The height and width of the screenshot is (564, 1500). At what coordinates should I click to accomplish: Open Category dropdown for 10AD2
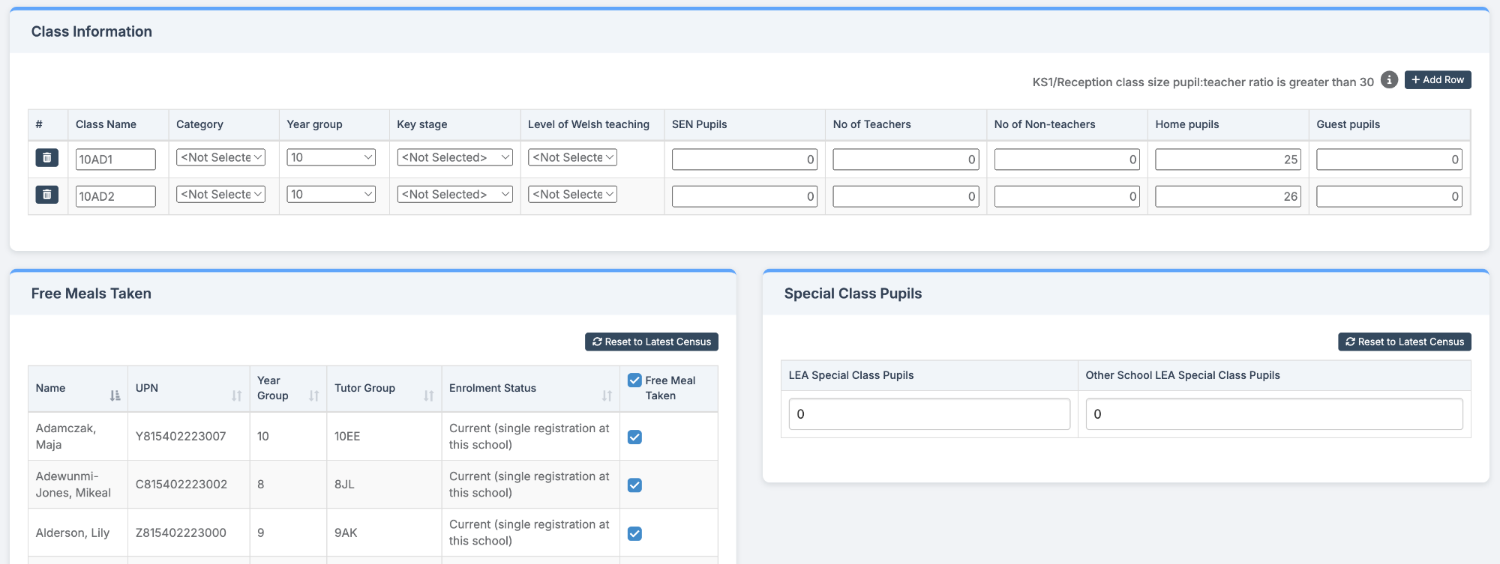click(x=220, y=194)
